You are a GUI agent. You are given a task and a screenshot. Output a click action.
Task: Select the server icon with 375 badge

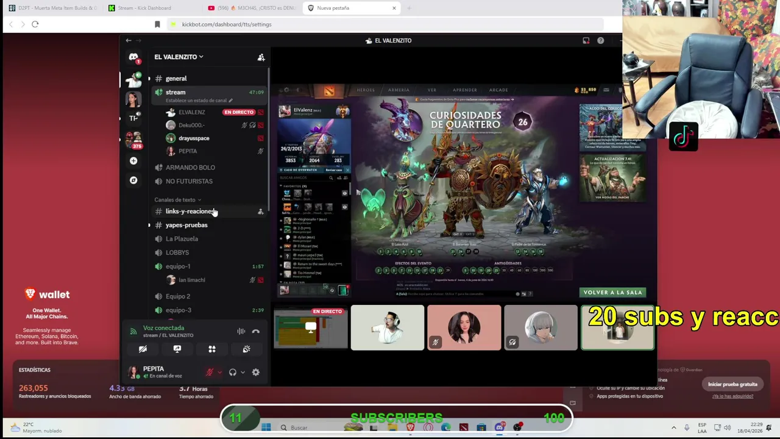(x=133, y=140)
